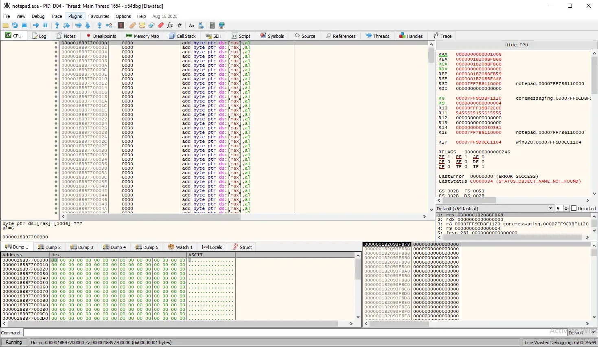Viewport: 598px width, 347px height.
Task: Stop debugging with the blue square icon
Action: click(24, 25)
